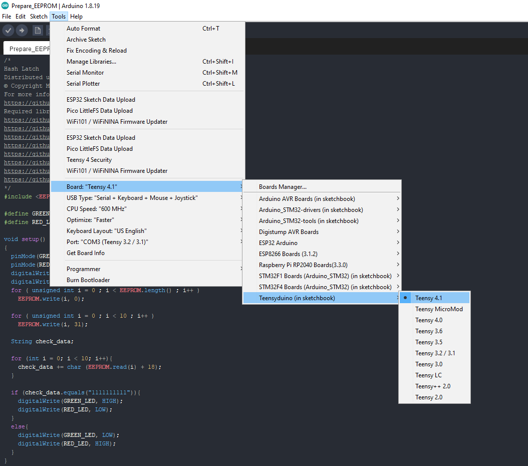
Task: Choose Teensy LC board
Action: pyautogui.click(x=434, y=375)
